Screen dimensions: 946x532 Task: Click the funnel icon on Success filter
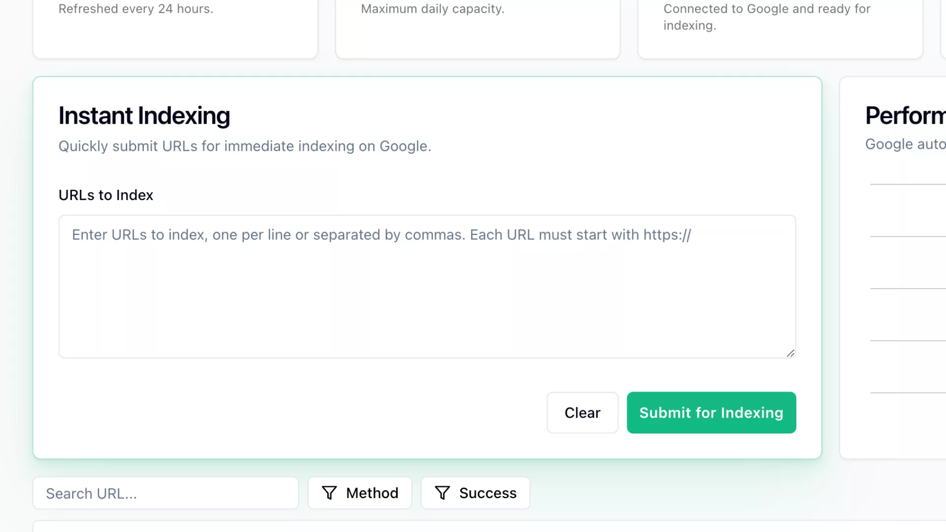[442, 493]
